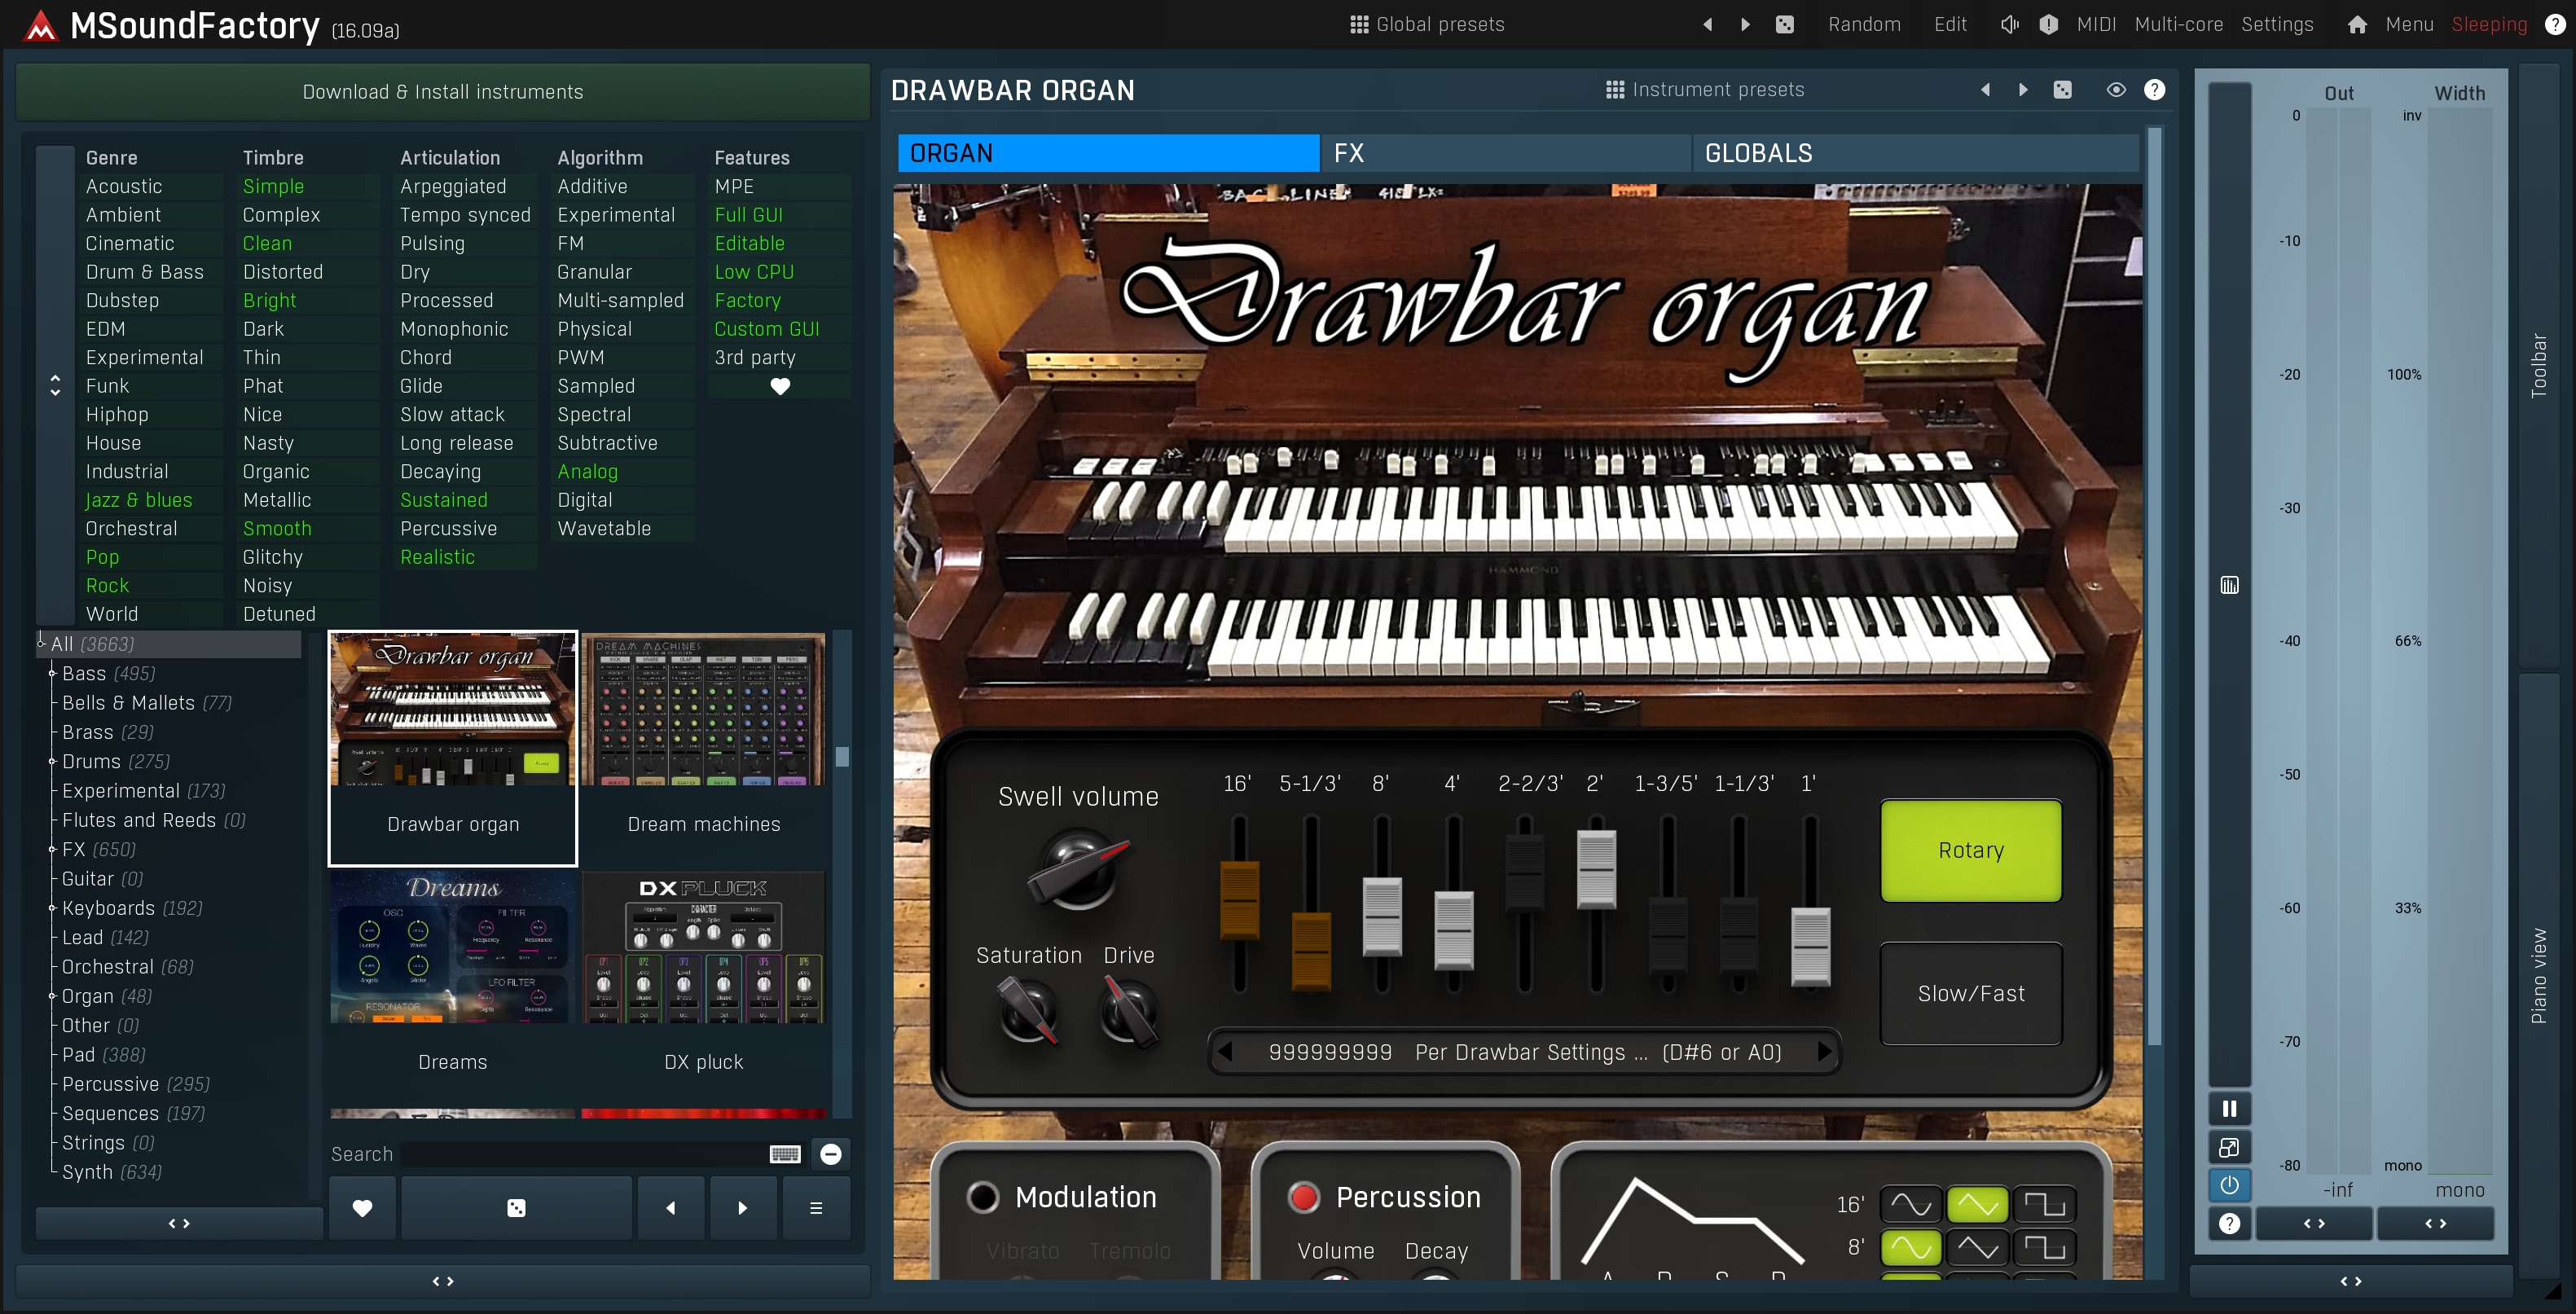The width and height of the screenshot is (2576, 1314).
Task: Open instrument help question mark icon
Action: click(x=2155, y=90)
